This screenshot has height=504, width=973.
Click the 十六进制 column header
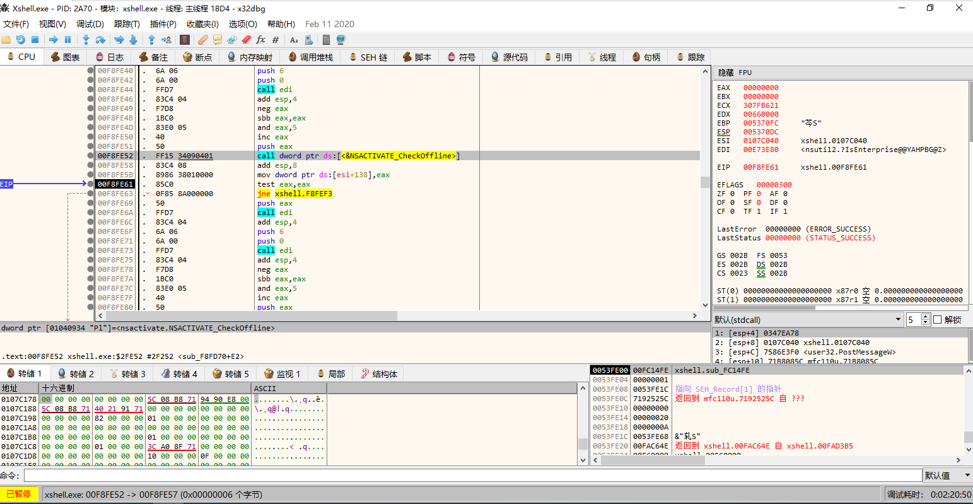pyautogui.click(x=145, y=388)
